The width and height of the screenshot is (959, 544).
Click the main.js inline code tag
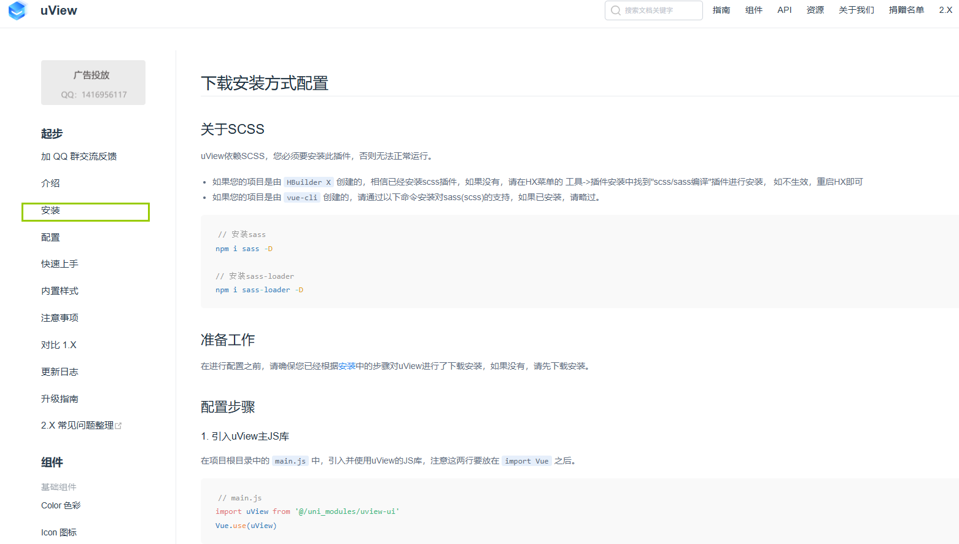pyautogui.click(x=290, y=461)
